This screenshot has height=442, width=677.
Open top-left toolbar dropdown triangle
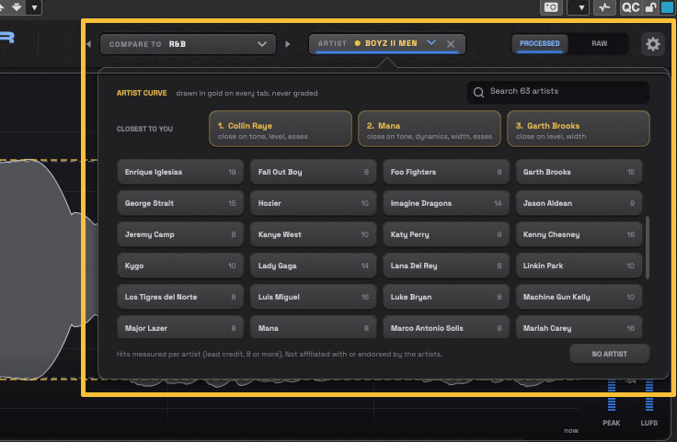(34, 7)
